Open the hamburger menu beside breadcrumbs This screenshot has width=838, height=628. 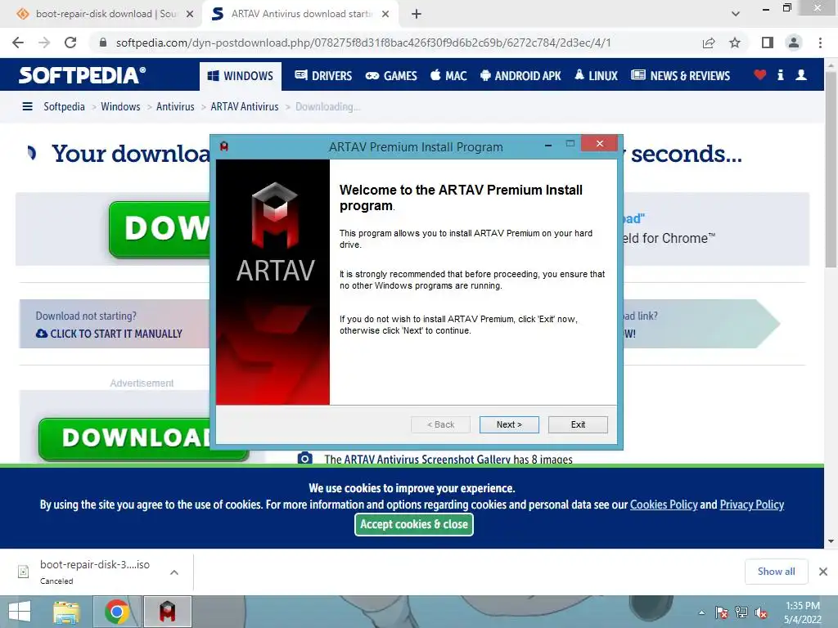(27, 107)
